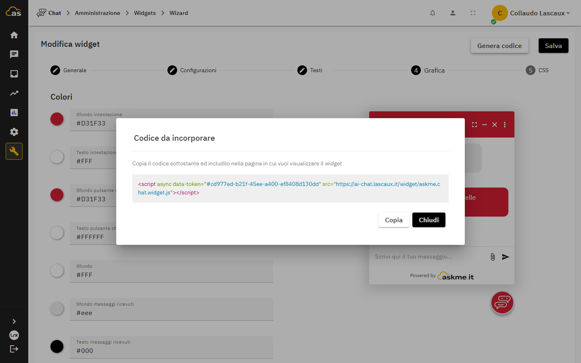Select the wrench administration icon

click(14, 151)
